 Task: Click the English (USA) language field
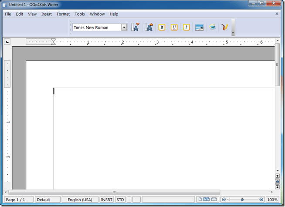pyautogui.click(x=80, y=200)
